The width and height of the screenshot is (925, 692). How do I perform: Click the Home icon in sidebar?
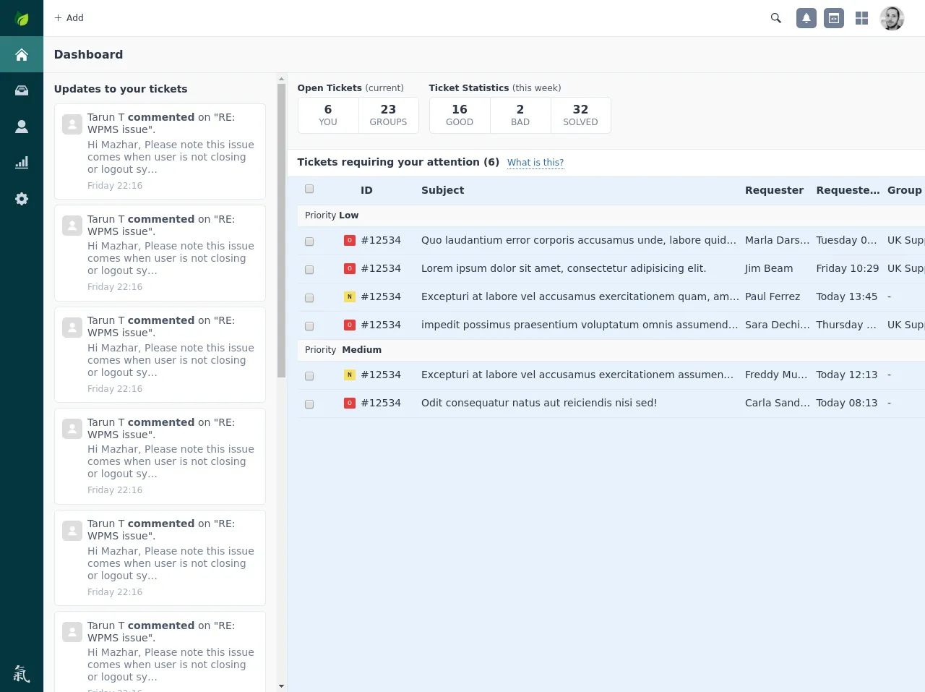22,55
